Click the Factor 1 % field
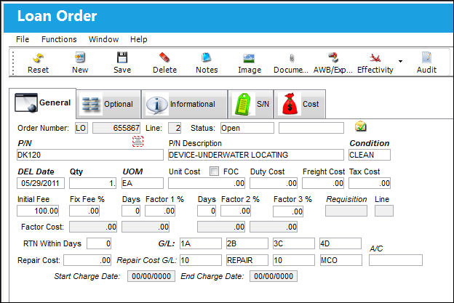Screen dimensions: 454x303 pyautogui.click(x=160, y=211)
